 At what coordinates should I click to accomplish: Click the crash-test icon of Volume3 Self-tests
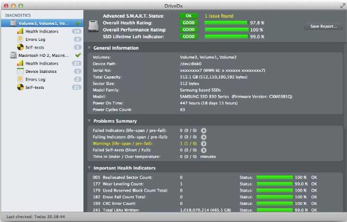coord(20,47)
